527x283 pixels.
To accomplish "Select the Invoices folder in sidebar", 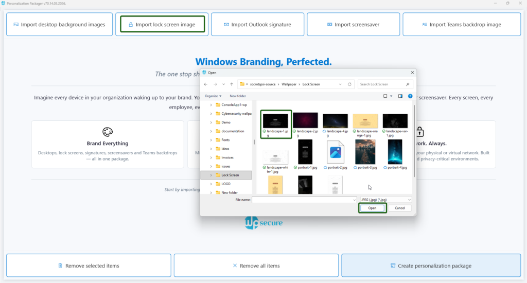I will 227,157.
